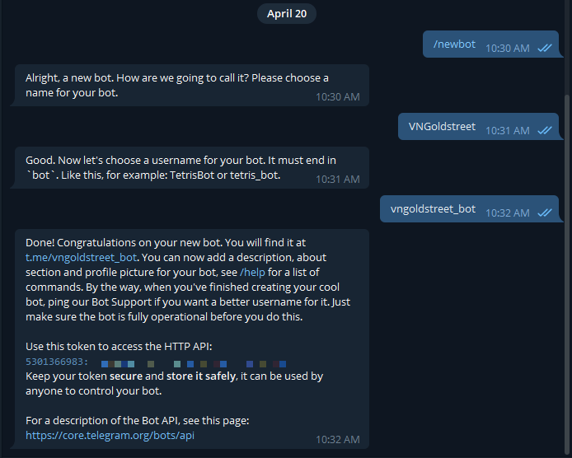Click the VNGoldstreet sent message text
The image size is (572, 458).
pyautogui.click(x=442, y=126)
